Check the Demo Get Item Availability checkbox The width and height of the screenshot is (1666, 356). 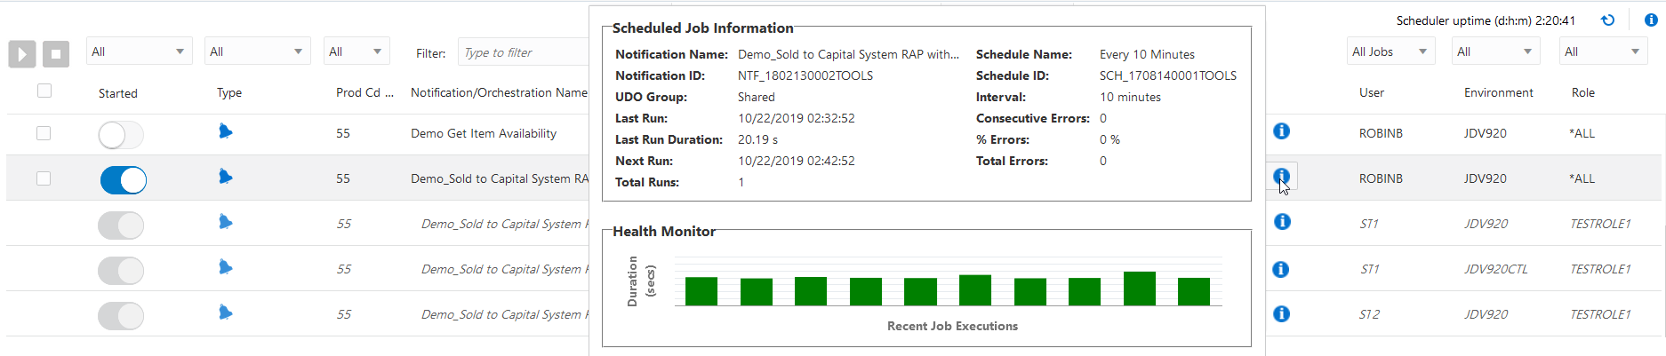click(x=44, y=133)
